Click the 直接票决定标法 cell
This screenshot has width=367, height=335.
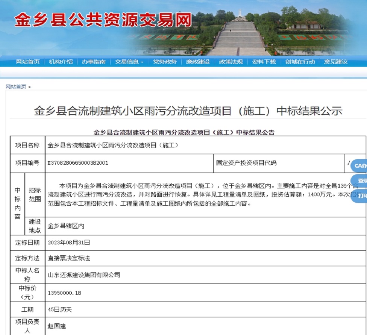click(x=206, y=258)
